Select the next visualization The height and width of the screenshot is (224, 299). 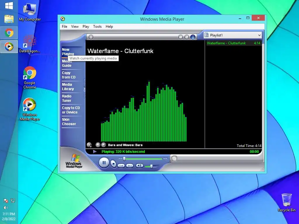coord(104,145)
